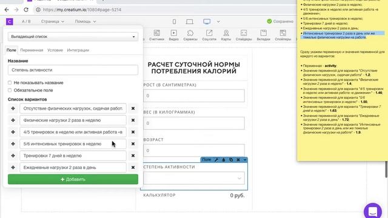Edit option text Физические нагрузки 2 раза в неделю
This screenshot has height=218, width=388.
73,120
